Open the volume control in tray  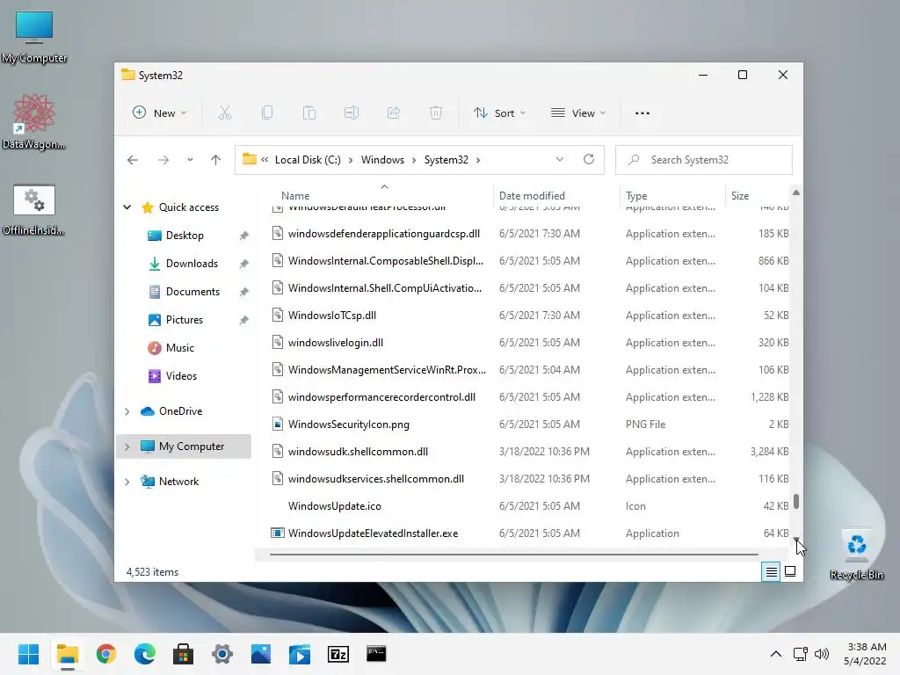coord(822,654)
